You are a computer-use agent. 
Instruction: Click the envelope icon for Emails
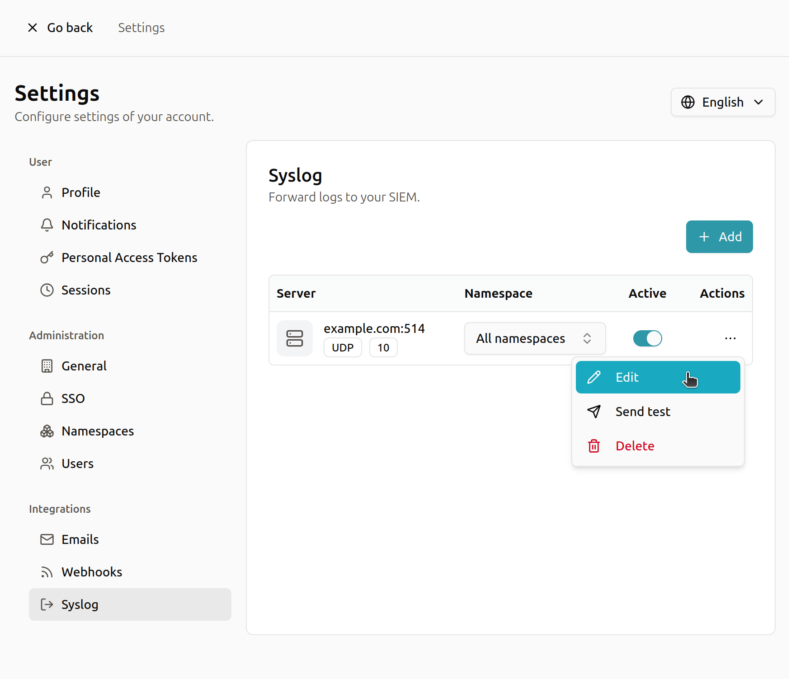(47, 539)
